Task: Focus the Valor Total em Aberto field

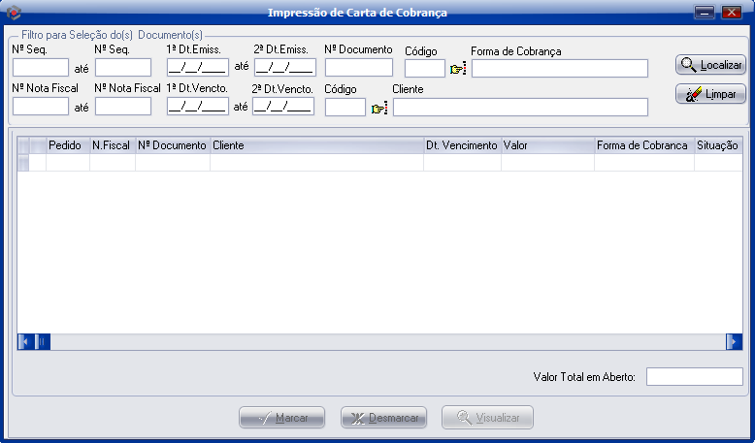Action: 694,377
